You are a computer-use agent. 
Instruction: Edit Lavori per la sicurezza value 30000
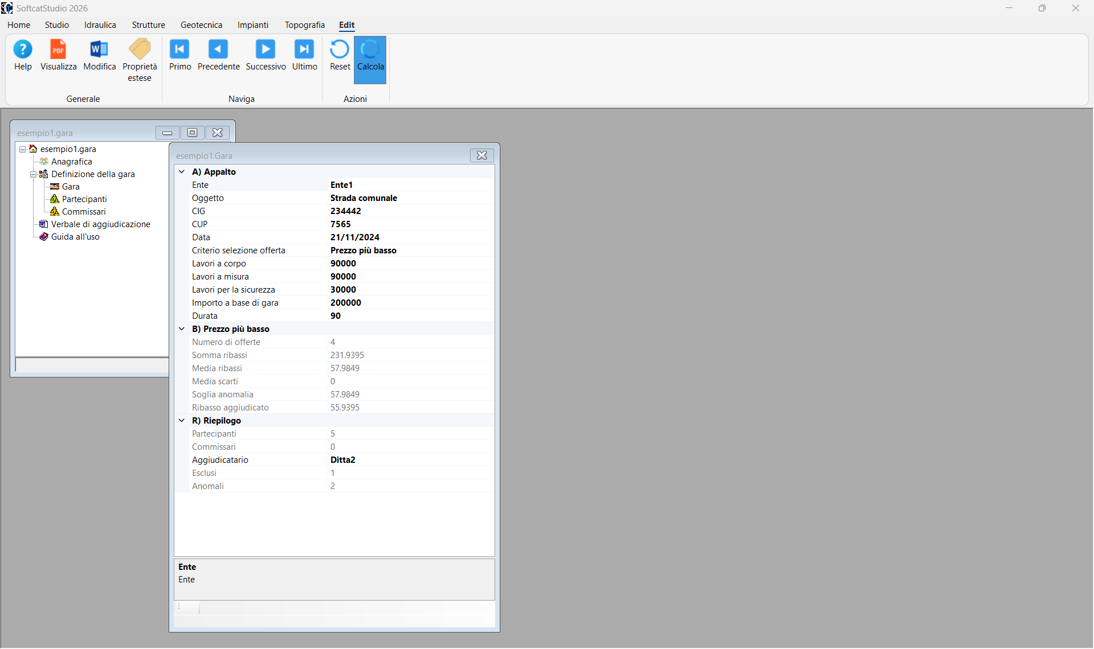pos(411,290)
